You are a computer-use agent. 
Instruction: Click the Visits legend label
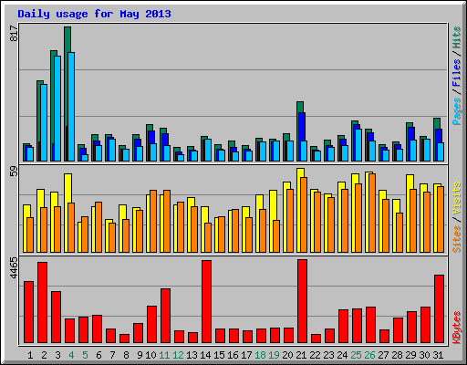pos(457,199)
